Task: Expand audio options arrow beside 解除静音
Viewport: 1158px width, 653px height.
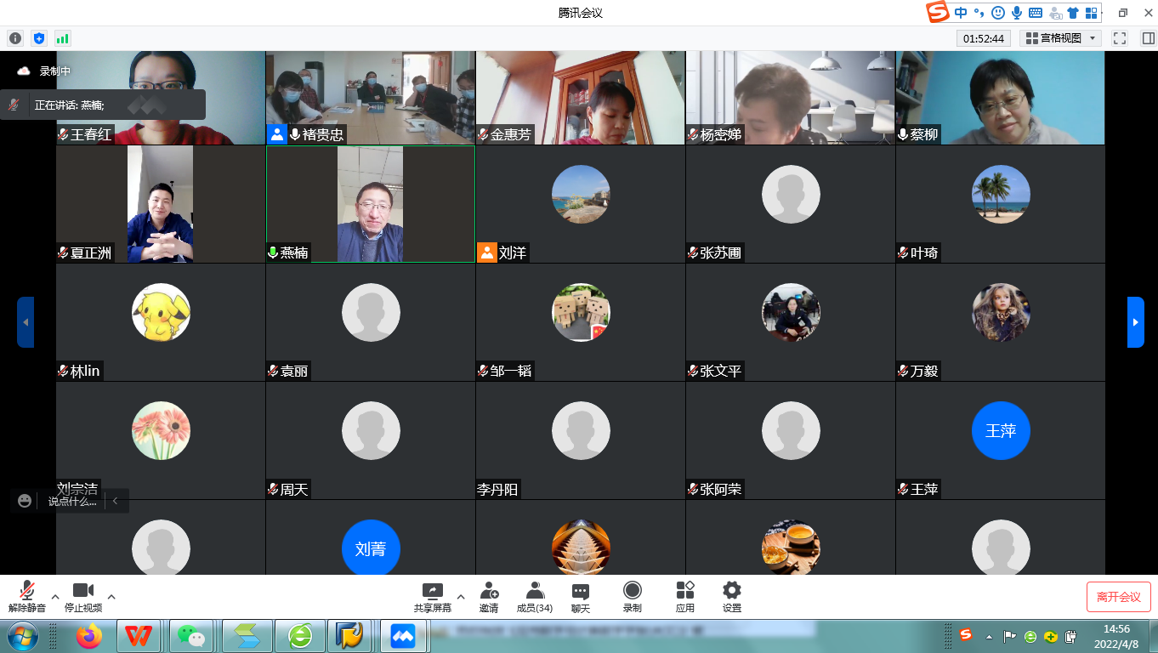Action: tap(55, 596)
